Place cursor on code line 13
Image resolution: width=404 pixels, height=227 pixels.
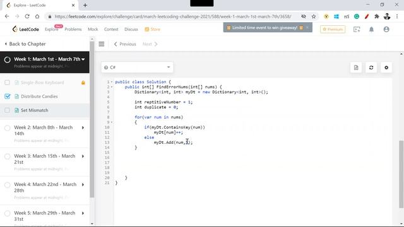click(x=173, y=143)
